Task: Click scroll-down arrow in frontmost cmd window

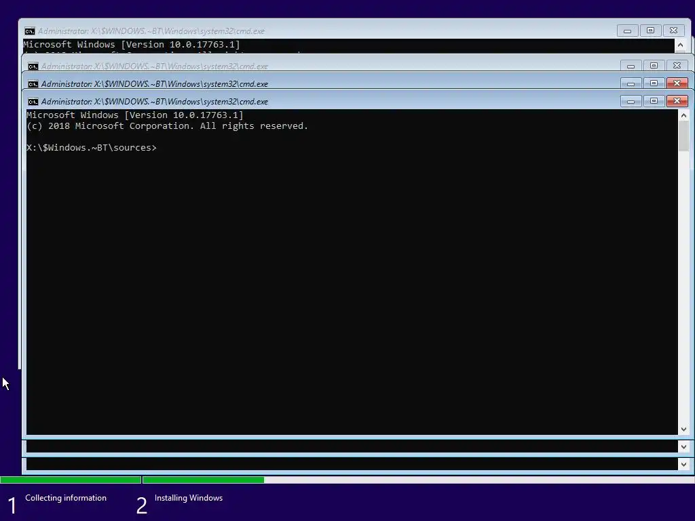Action: [x=683, y=429]
